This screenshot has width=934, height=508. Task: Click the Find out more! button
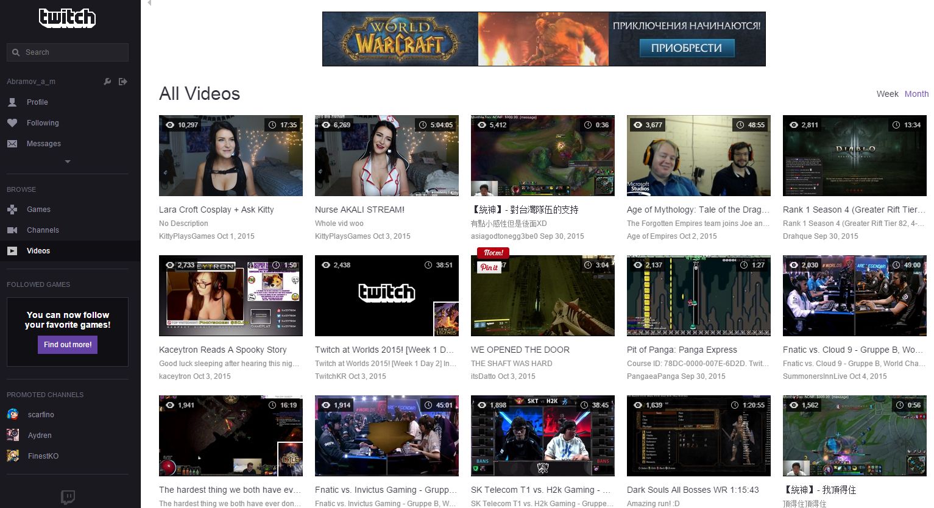[68, 345]
